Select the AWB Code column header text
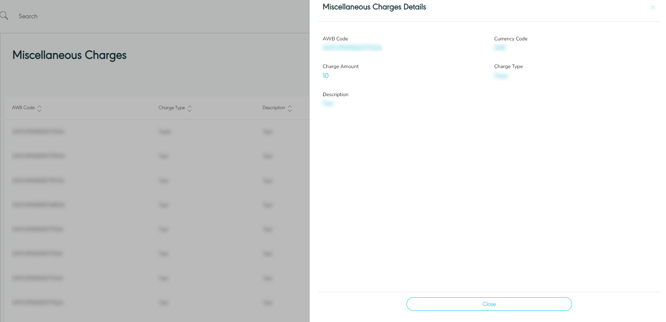 [23, 108]
